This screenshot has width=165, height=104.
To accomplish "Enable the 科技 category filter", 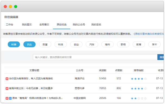I will [61, 44].
